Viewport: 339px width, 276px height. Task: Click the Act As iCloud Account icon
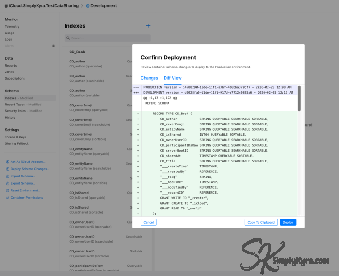pos(8,162)
